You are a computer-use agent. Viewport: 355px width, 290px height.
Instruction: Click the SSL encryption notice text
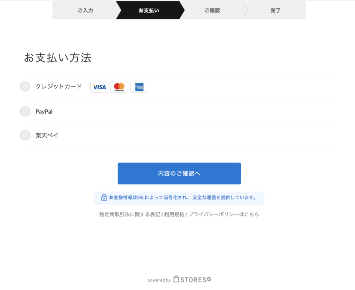tap(182, 198)
